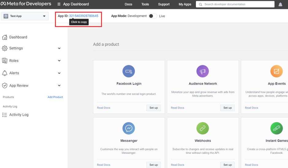This screenshot has width=288, height=168.
Task: Click the App Review label in sidebar
Action: pyautogui.click(x=19, y=86)
